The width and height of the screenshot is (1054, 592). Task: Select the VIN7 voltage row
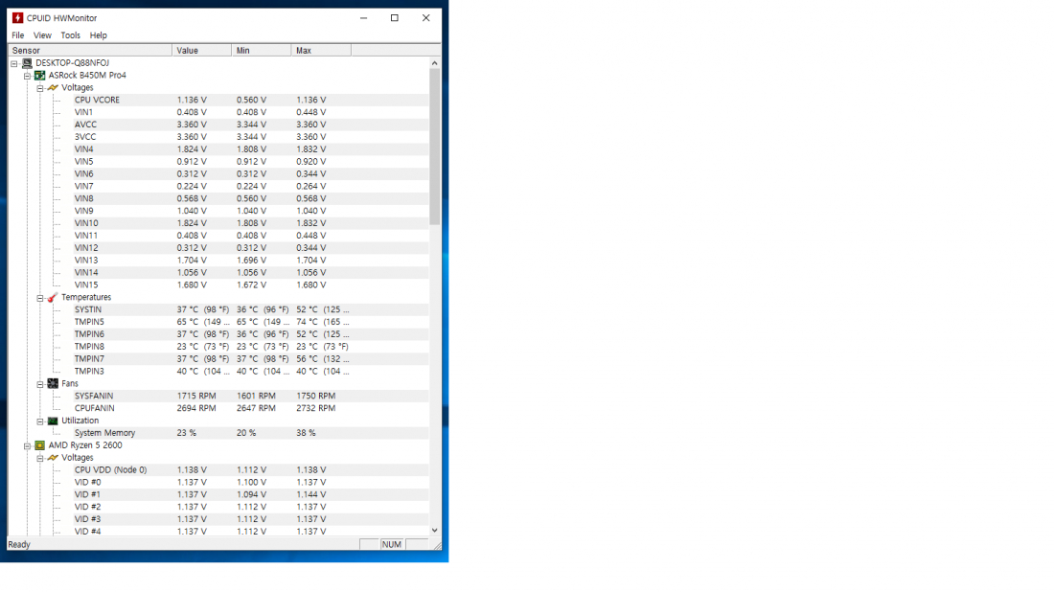point(251,186)
